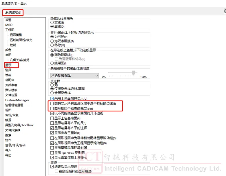This screenshot has height=176, width=226.
Task: Select 显示 in the options tree
Action: [8, 65]
